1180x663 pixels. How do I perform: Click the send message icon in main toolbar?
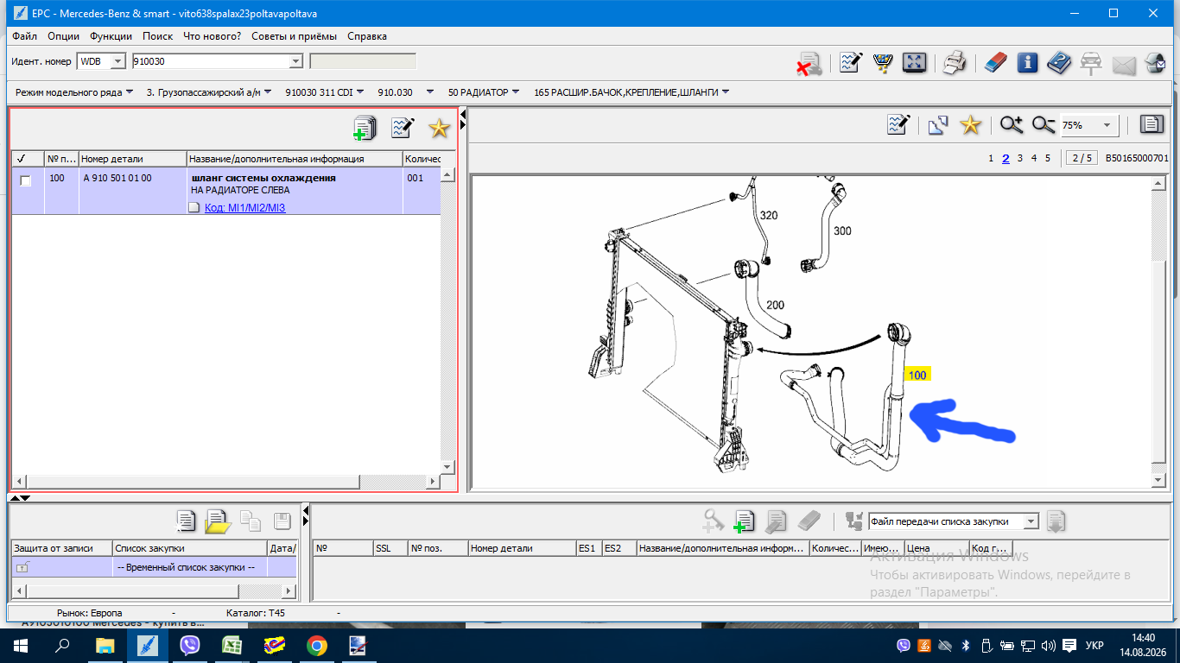pyautogui.click(x=1123, y=64)
